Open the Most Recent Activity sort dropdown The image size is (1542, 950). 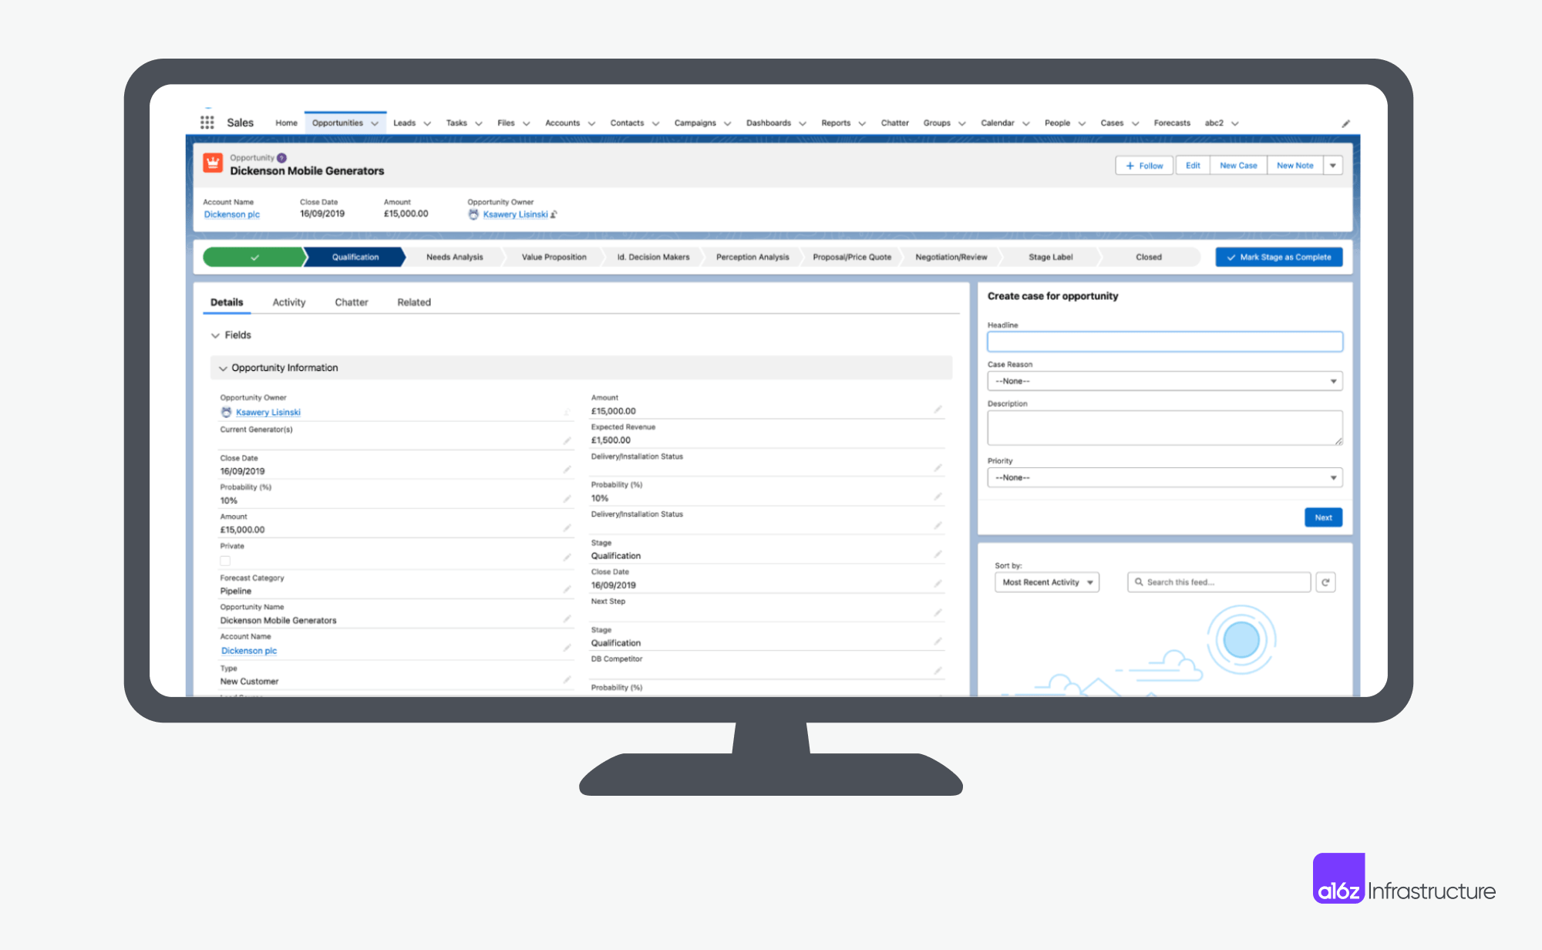point(1046,582)
